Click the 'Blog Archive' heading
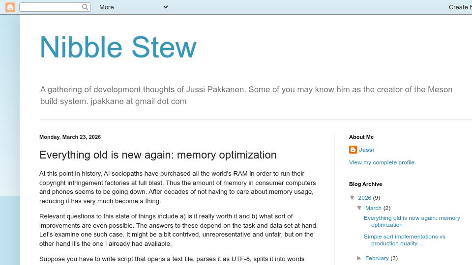Viewport: 472px width, 265px height. (x=365, y=184)
